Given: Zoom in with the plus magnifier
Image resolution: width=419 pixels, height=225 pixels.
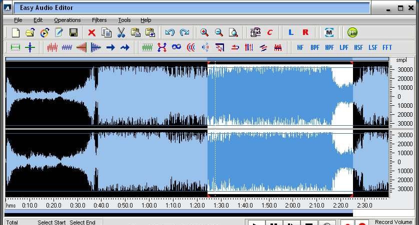Looking at the screenshot, I should point(204,33).
